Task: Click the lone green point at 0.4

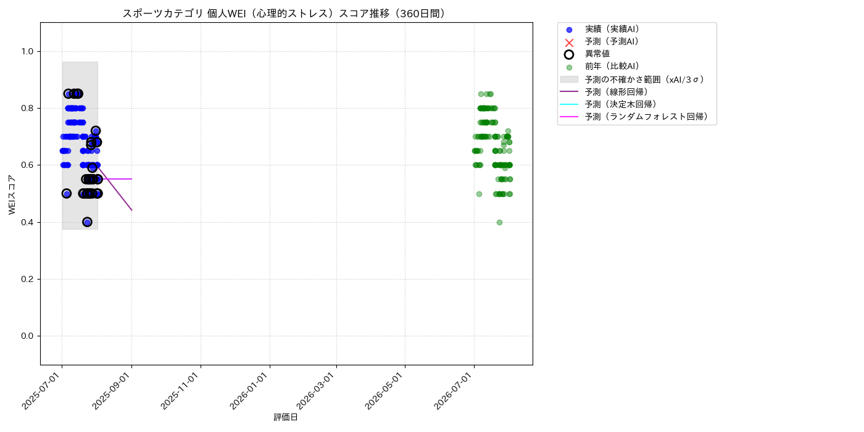Action: pyautogui.click(x=499, y=222)
